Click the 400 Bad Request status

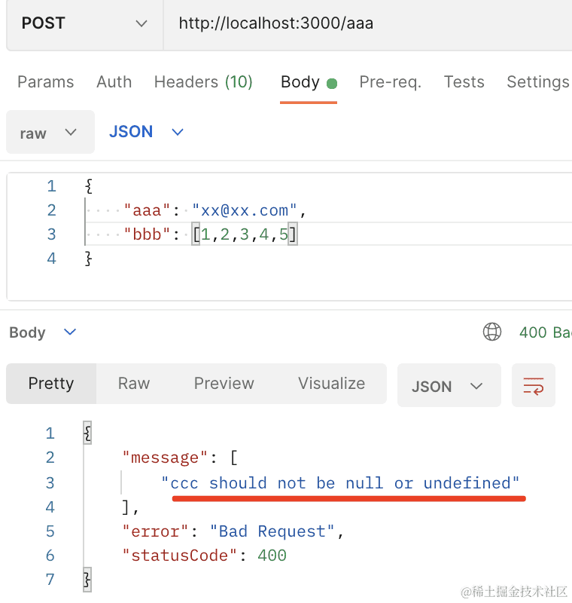pos(544,332)
